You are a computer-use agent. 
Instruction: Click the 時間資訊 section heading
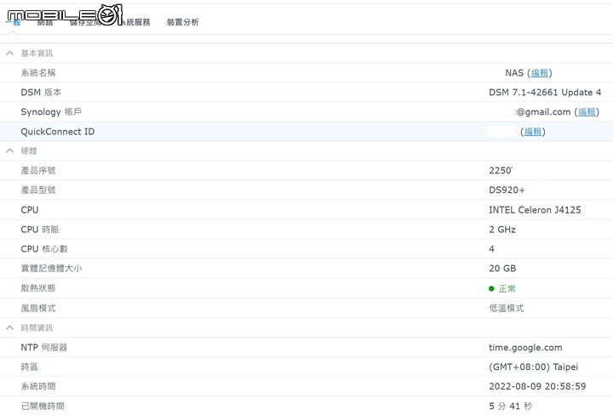[x=37, y=327]
